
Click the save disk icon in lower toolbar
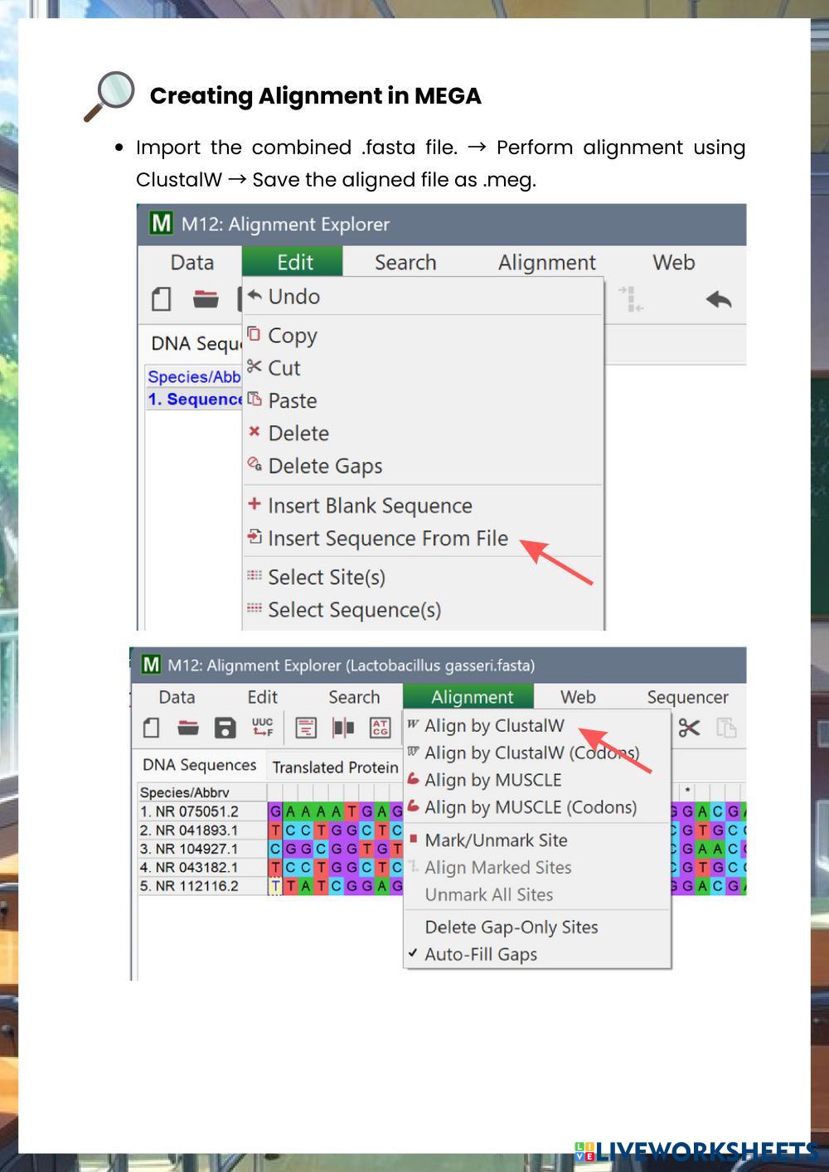(x=225, y=728)
